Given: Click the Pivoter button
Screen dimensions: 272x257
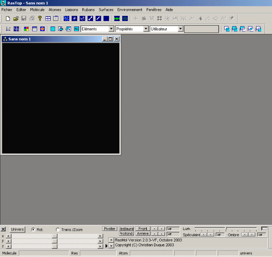Looking at the screenshot, I should [109, 229].
